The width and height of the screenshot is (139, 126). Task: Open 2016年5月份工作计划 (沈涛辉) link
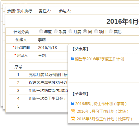click(x=104, y=119)
